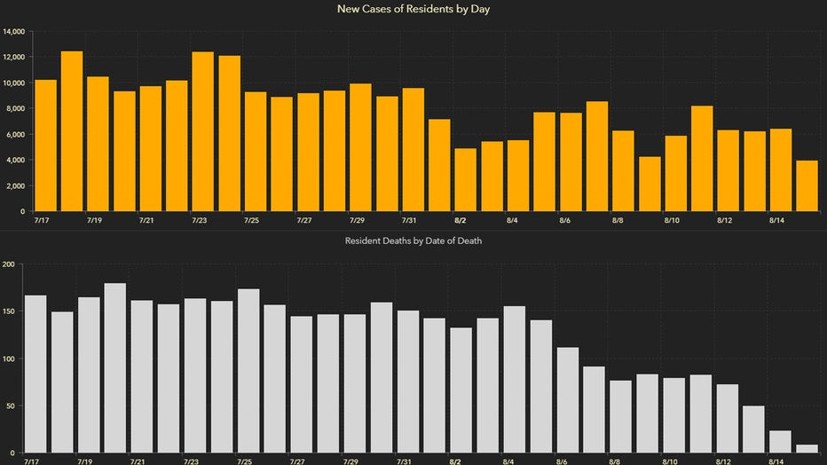The image size is (827, 465).
Task: Click the 7/21 date label under the gray bars
Action: point(138,461)
